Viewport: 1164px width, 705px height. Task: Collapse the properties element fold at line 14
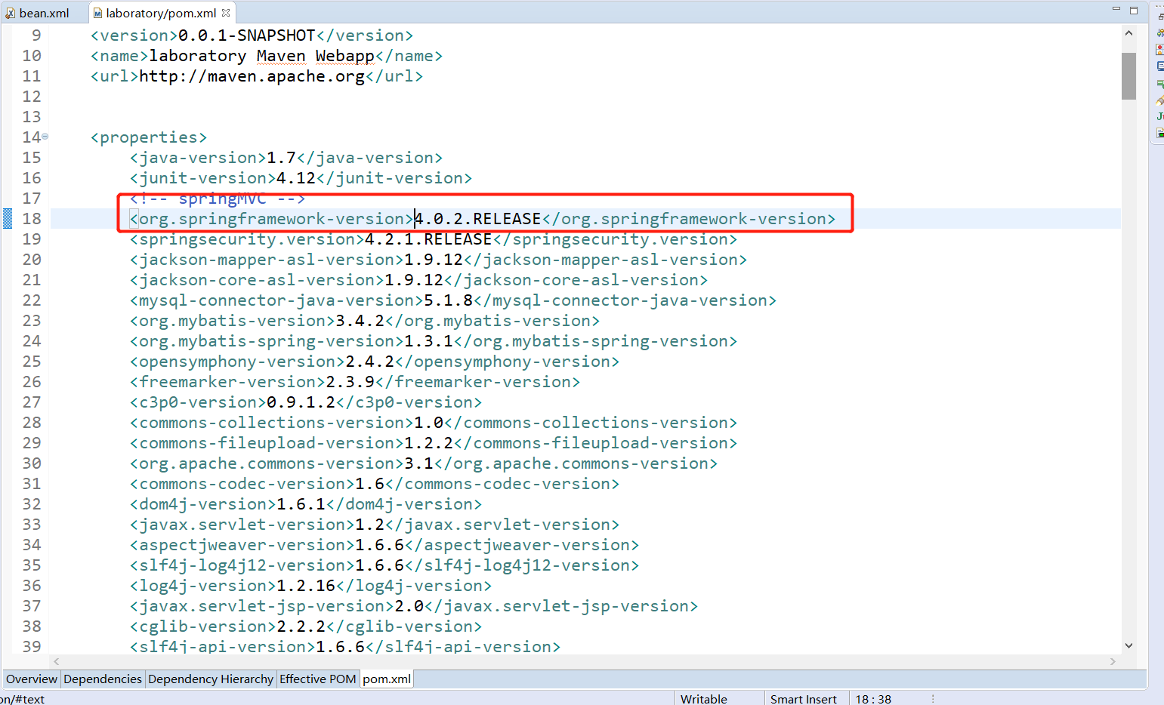[x=45, y=136]
